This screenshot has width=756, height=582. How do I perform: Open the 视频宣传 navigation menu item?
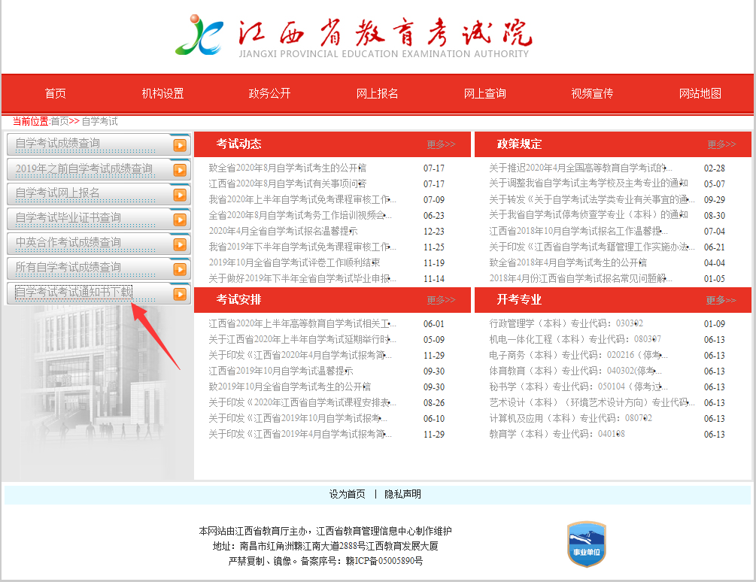593,93
